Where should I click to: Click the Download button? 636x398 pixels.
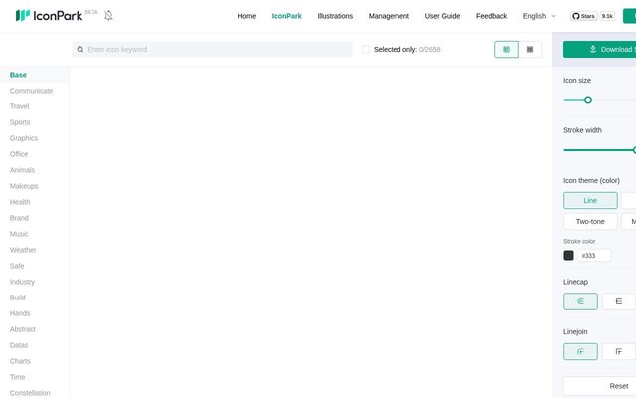[x=599, y=49]
